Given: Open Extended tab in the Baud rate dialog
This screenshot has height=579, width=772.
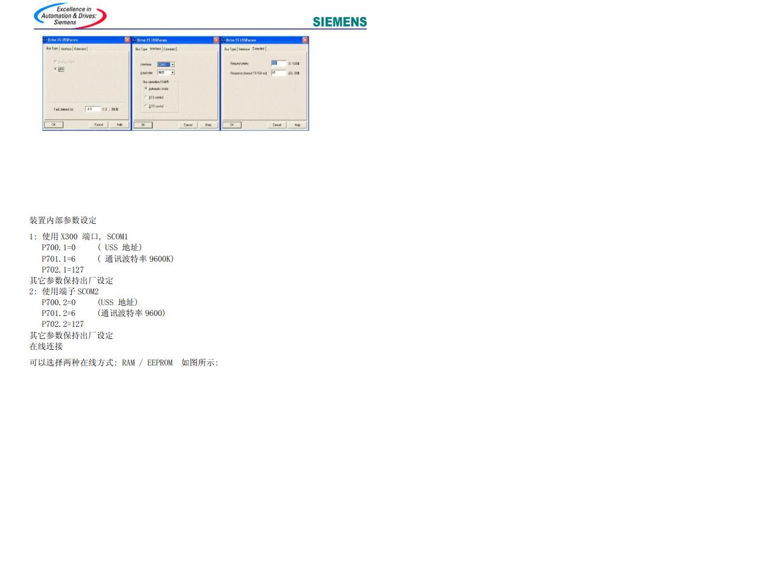Looking at the screenshot, I should (x=170, y=49).
